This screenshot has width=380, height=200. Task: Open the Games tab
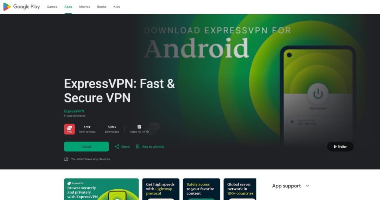[52, 7]
